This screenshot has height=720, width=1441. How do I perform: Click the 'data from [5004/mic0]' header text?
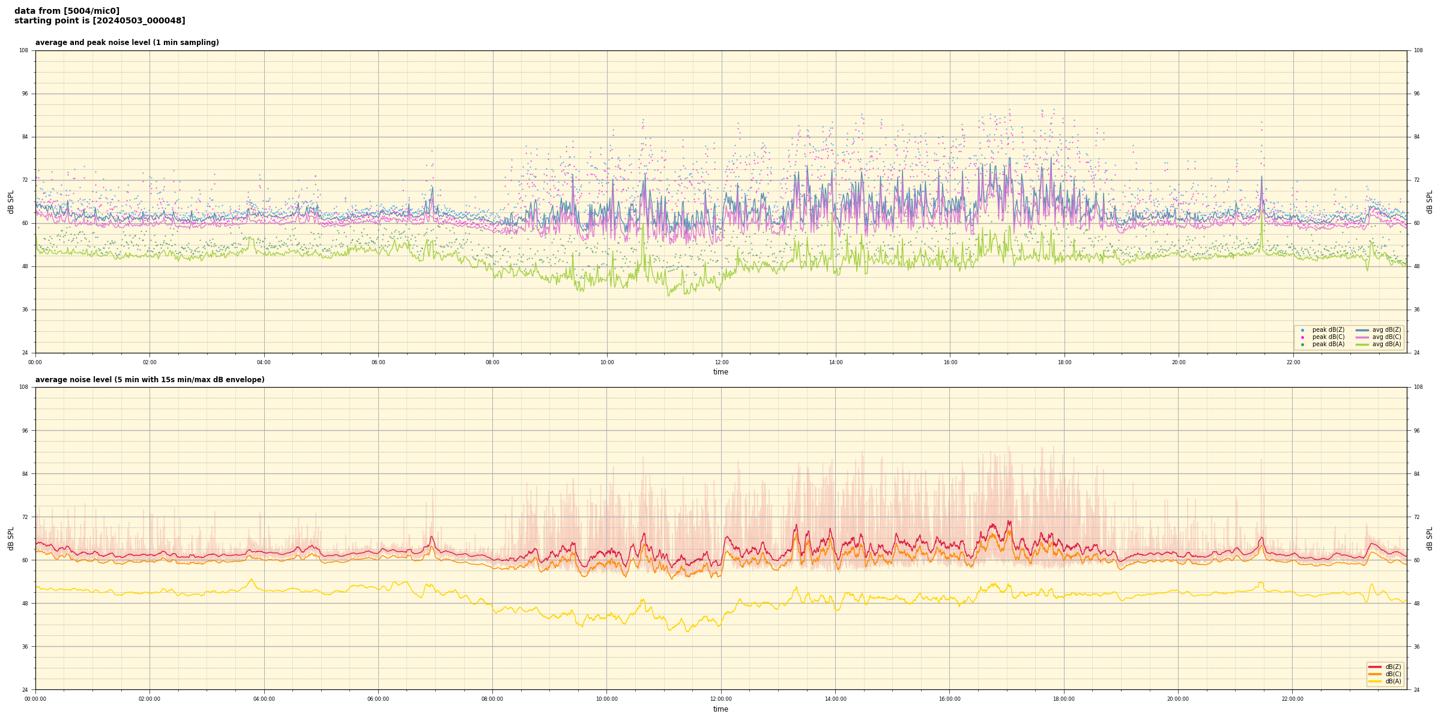67,11
